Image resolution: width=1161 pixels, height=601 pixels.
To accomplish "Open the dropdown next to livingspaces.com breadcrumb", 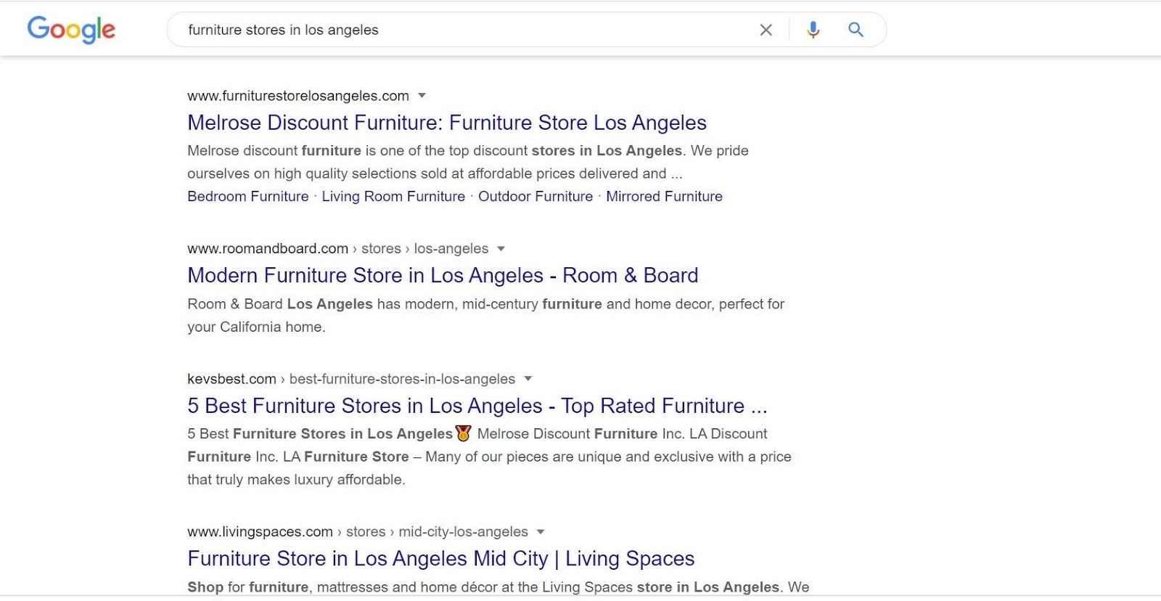I will [541, 531].
